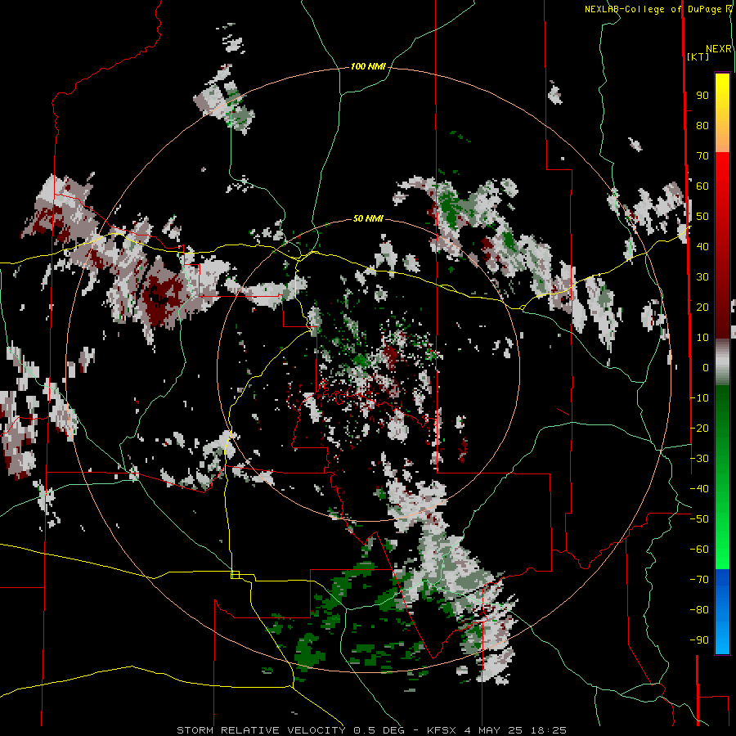Click the gray zero segment of the color bar
736x736 pixels.
pyautogui.click(x=722, y=362)
